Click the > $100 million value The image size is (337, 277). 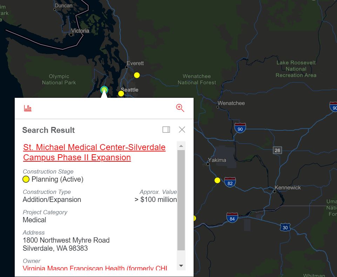156,200
